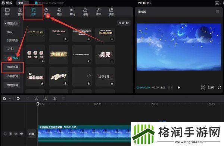Open the 特效 effects tab
This screenshot has height=146, width=224.
[59, 12]
